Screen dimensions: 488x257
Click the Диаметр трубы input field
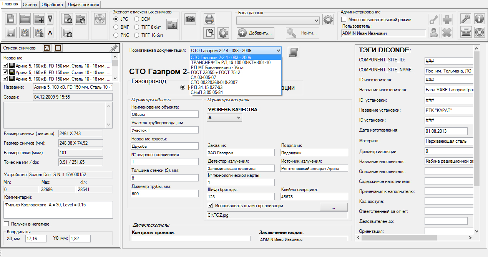click(164, 194)
